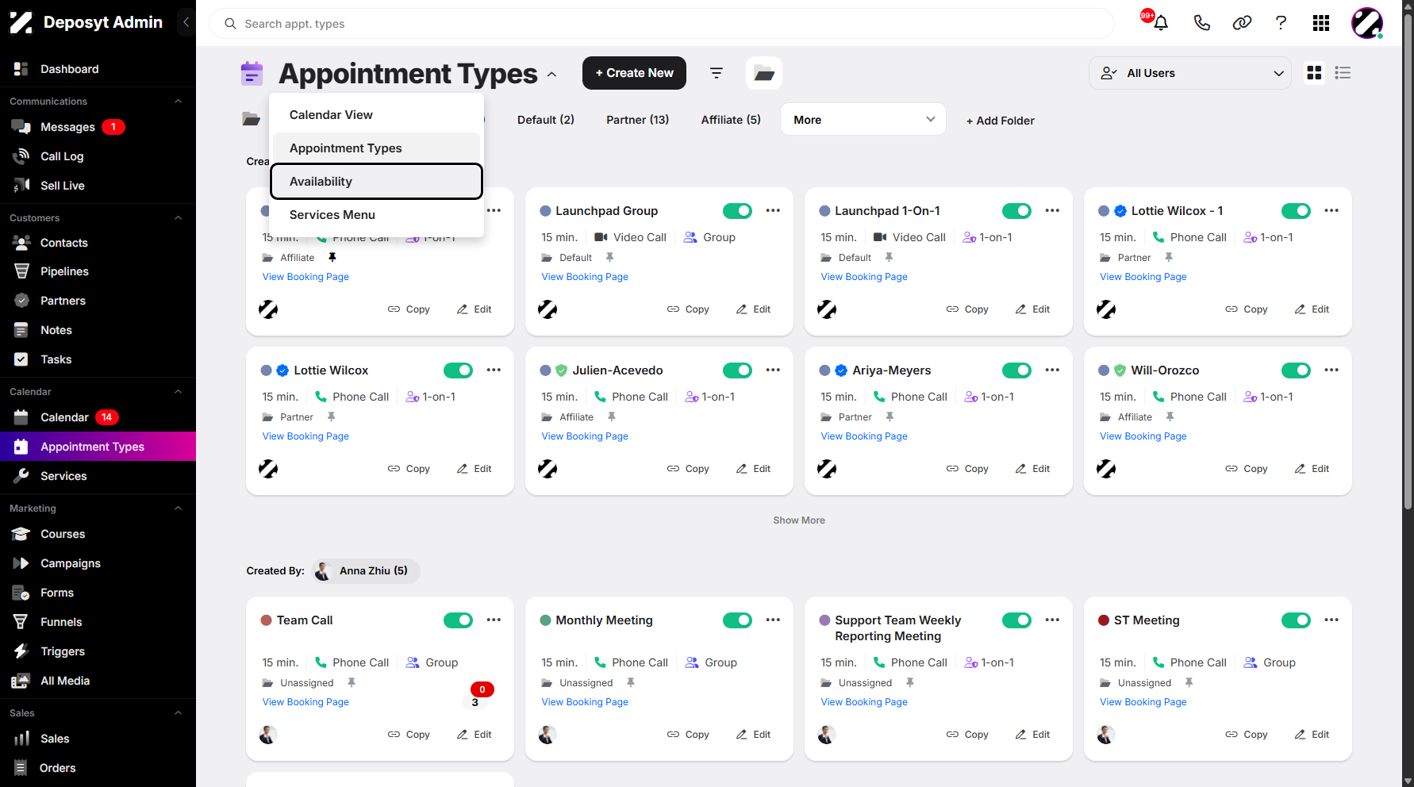Click the phone dialer icon in header
Viewport: 1414px width, 787px height.
tap(1201, 23)
